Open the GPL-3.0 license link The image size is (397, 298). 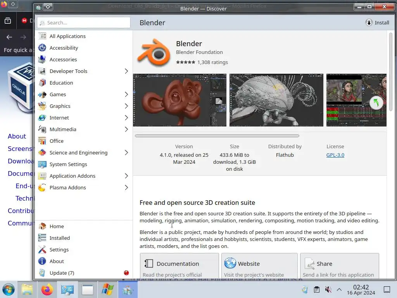tap(335, 155)
